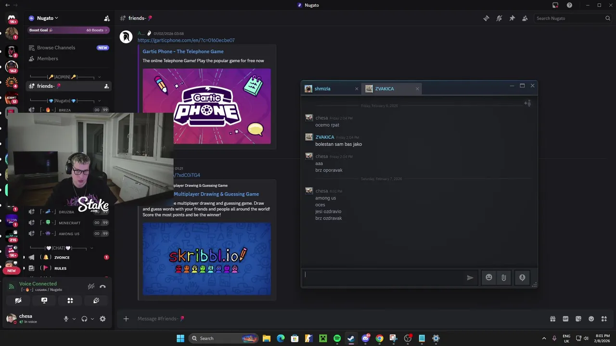Viewport: 616px width, 346px height.
Task: Click the skribbl.io preview image
Action: point(206,259)
